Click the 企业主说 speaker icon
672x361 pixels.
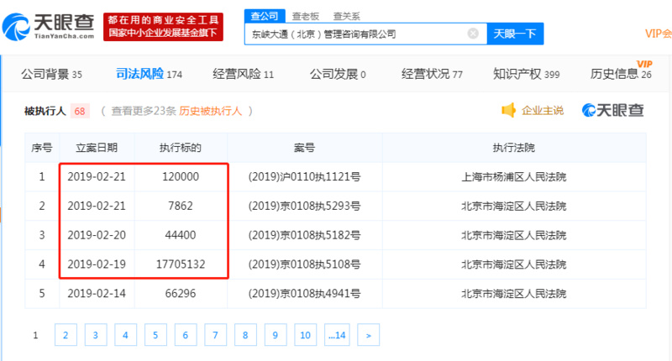coord(508,110)
